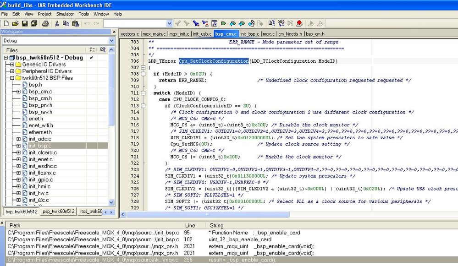Collapse the switch block fold at line 711
This screenshot has height=266, width=458.
point(143,93)
